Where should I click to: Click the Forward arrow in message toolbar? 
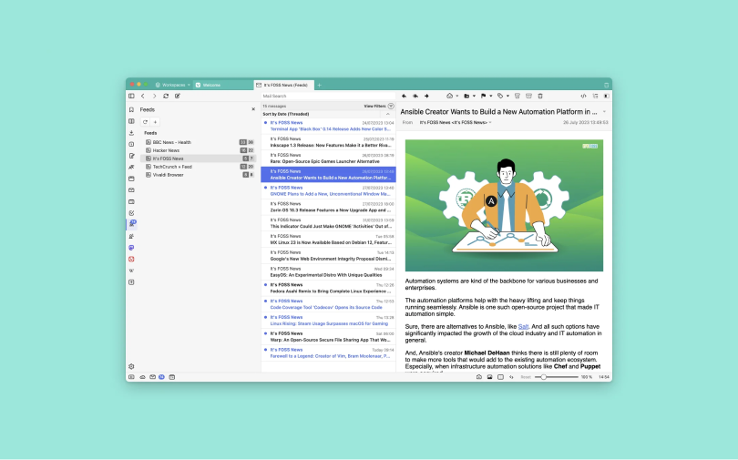pos(425,96)
